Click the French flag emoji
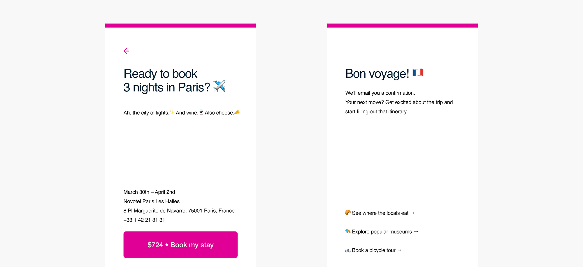 point(418,73)
